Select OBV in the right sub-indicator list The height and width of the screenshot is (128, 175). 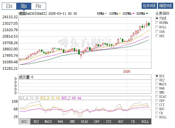(157, 101)
